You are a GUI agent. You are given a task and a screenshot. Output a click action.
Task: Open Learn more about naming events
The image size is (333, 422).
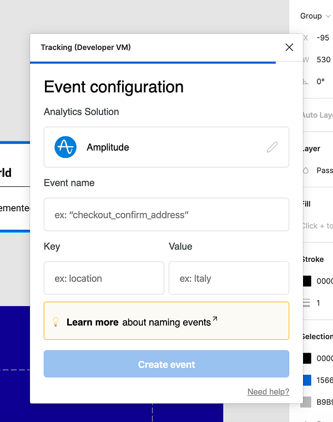click(139, 322)
